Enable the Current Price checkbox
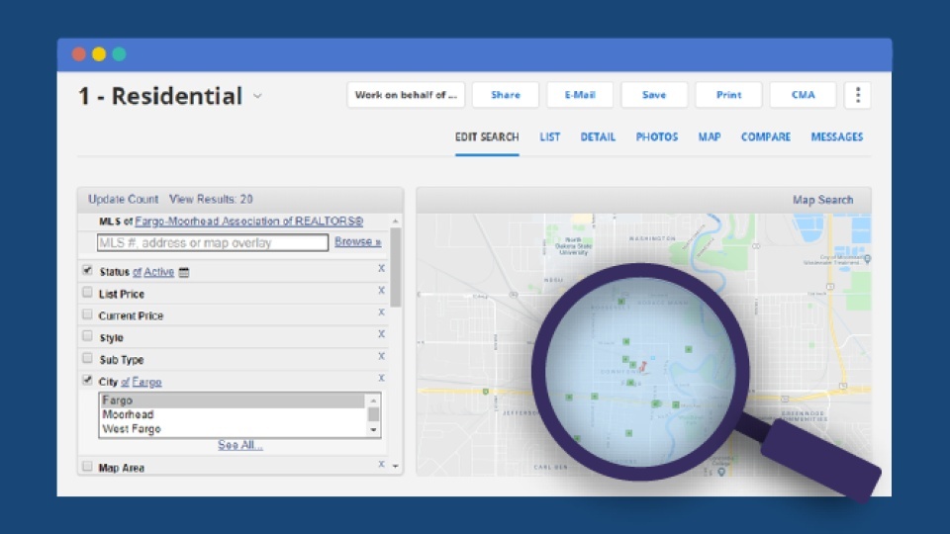Viewport: 950px width, 534px height. pos(87,314)
